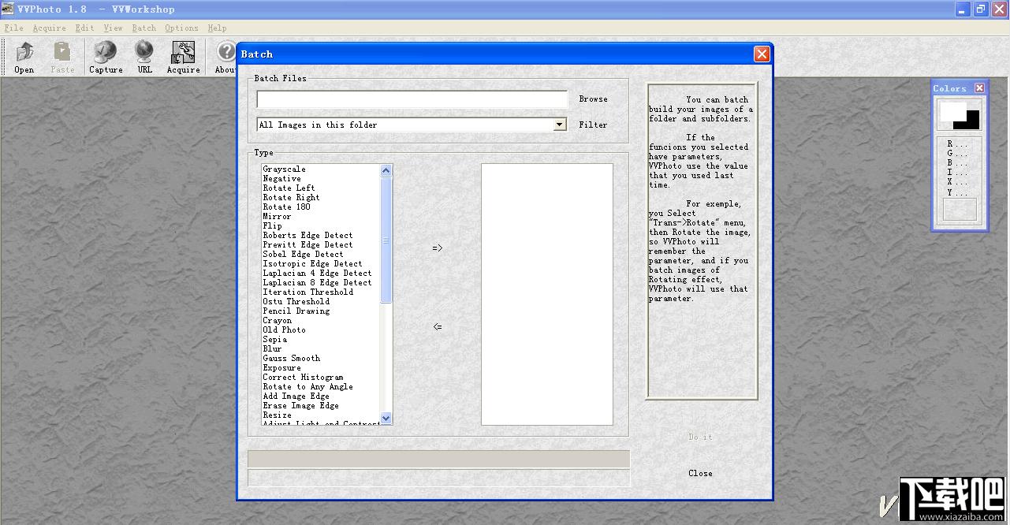Close the Colors panel
The height and width of the screenshot is (525, 1010).
coord(979,88)
